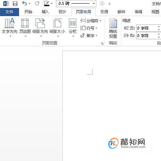161x161 pixels.
Task: Open the pen color dropdown arrow
Action: [x=52, y=4]
